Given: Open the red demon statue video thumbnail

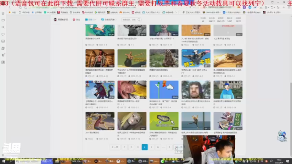Looking at the screenshot, I should tap(100, 58).
